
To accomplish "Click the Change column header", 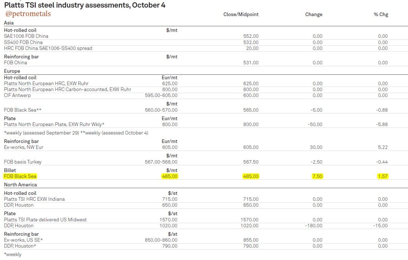I will click(314, 14).
